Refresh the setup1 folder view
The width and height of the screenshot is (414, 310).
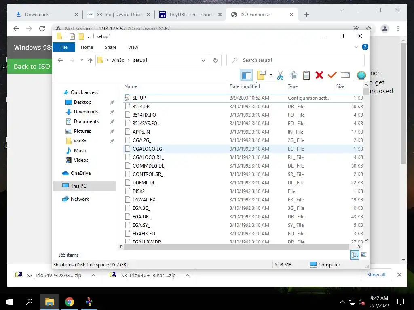[215, 61]
